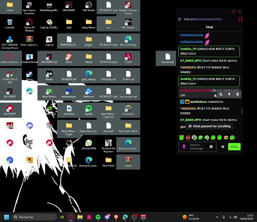Open the Epic Games Launcher desktop icon
Screen dimensions: 257x222
29,8
